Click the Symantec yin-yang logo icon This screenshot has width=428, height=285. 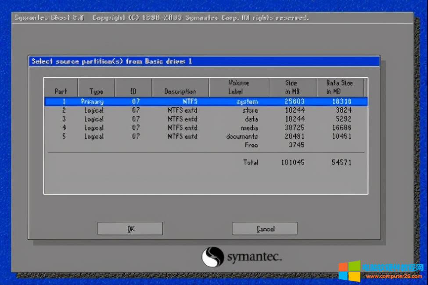click(x=213, y=257)
